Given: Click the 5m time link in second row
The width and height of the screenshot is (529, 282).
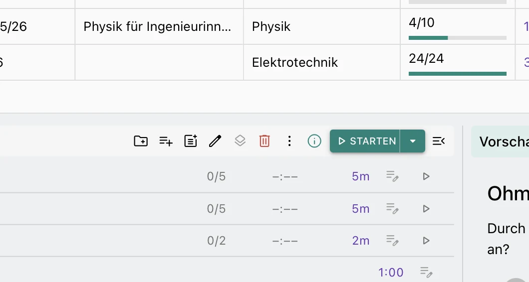Looking at the screenshot, I should (361, 209).
